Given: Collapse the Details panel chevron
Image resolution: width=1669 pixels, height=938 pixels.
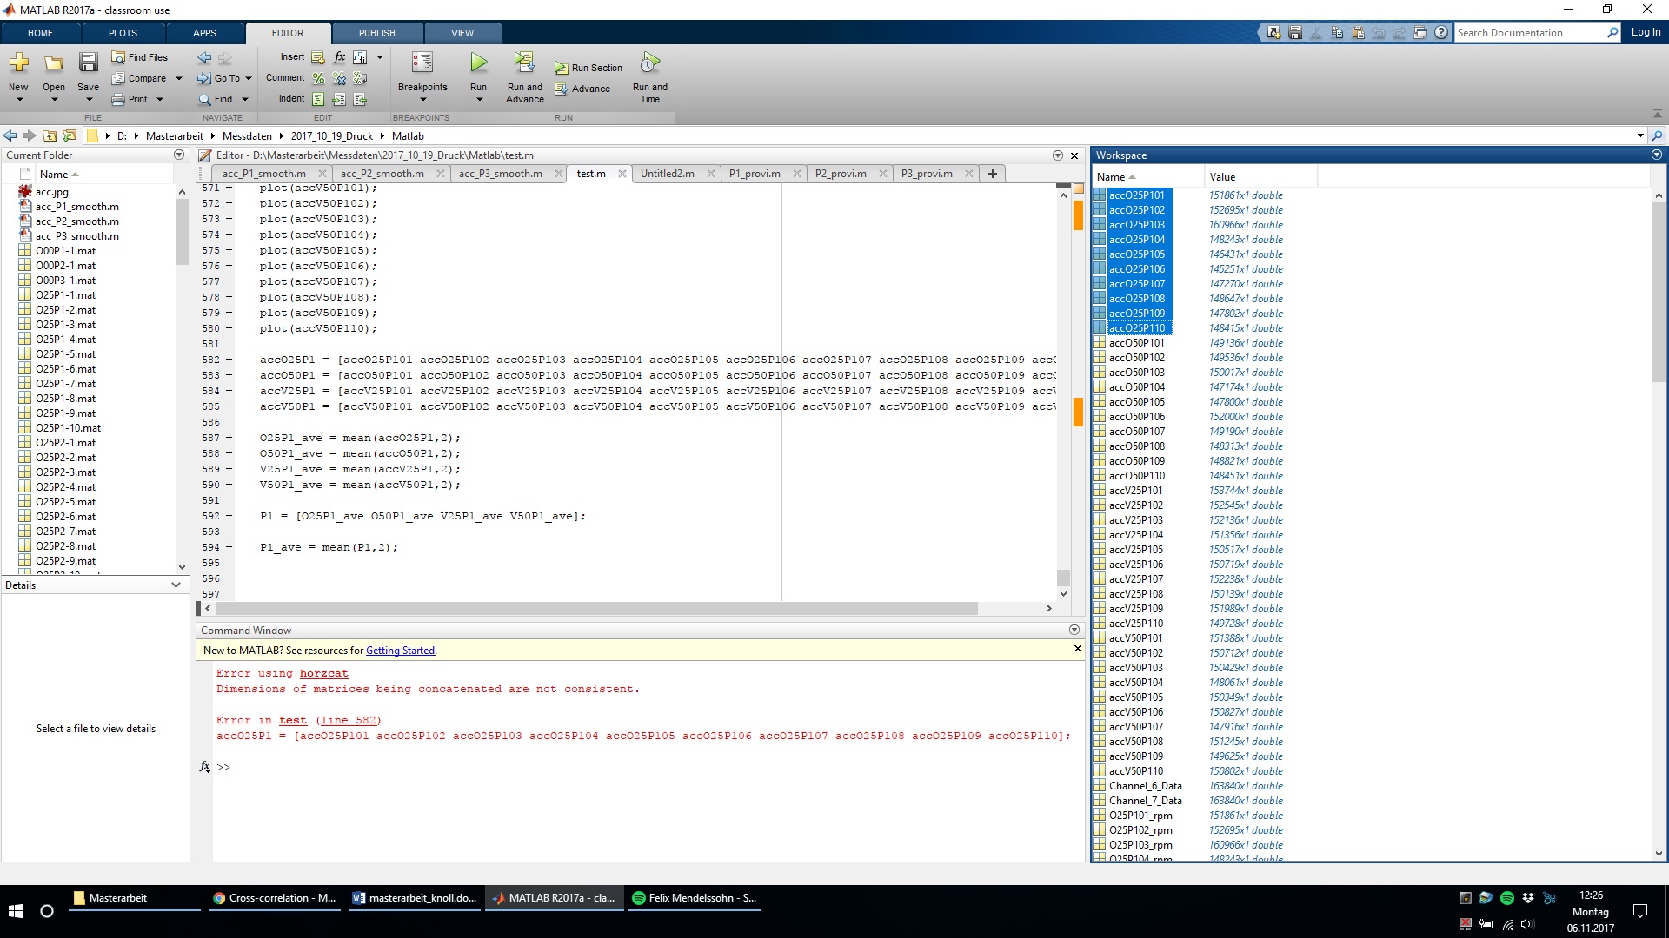Looking at the screenshot, I should tap(176, 585).
